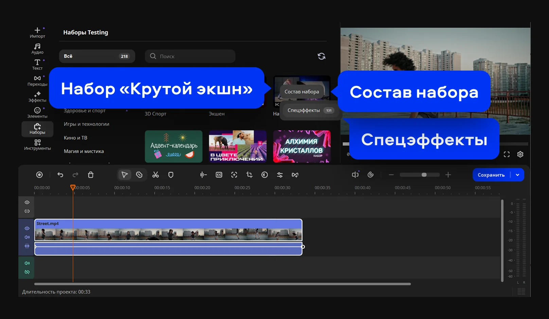Select the Всё category with 218 items
This screenshot has width=549, height=319.
pyautogui.click(x=97, y=56)
